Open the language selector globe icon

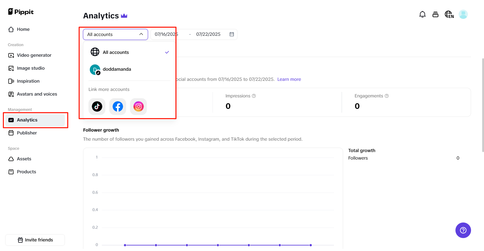coord(449,15)
